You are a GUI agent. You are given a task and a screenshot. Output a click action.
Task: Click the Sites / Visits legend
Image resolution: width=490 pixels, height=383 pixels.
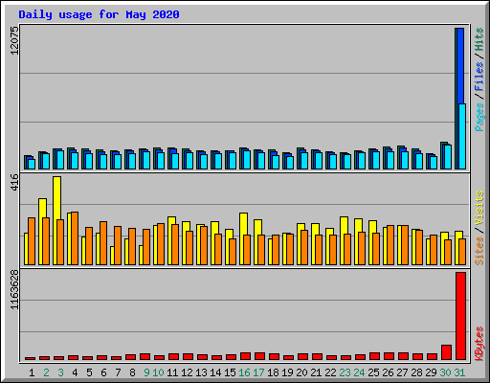tap(479, 228)
